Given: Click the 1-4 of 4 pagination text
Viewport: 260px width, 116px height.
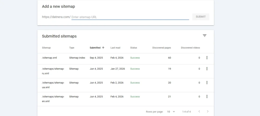Looking at the screenshot, I should click(186, 112).
